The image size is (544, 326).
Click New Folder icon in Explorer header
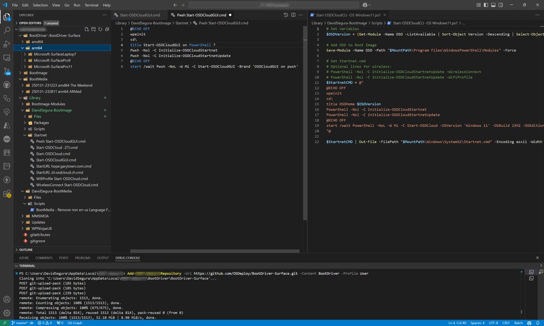click(94, 29)
